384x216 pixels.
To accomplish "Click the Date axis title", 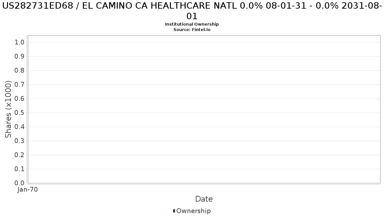I will pyautogui.click(x=204, y=199).
